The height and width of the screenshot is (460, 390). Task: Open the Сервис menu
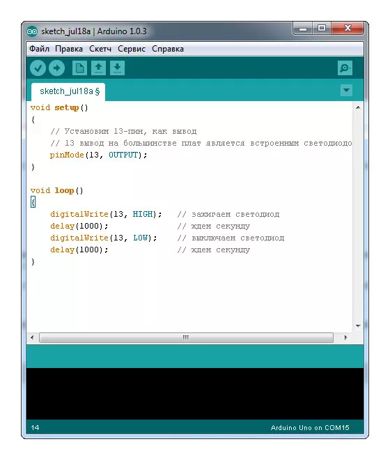click(132, 49)
